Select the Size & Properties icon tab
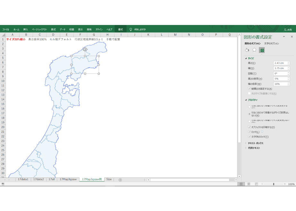 [262, 50]
